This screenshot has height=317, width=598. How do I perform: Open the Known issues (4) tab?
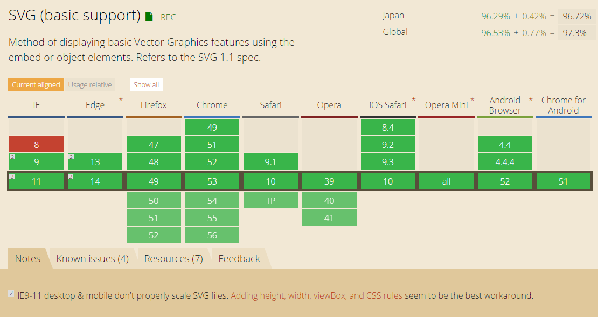(x=93, y=259)
